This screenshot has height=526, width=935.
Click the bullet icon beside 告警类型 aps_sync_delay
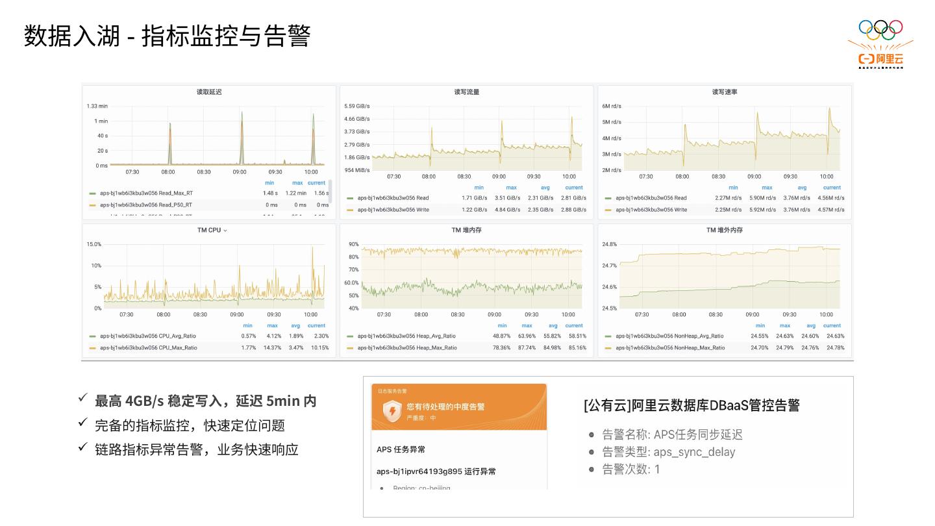[x=592, y=452]
